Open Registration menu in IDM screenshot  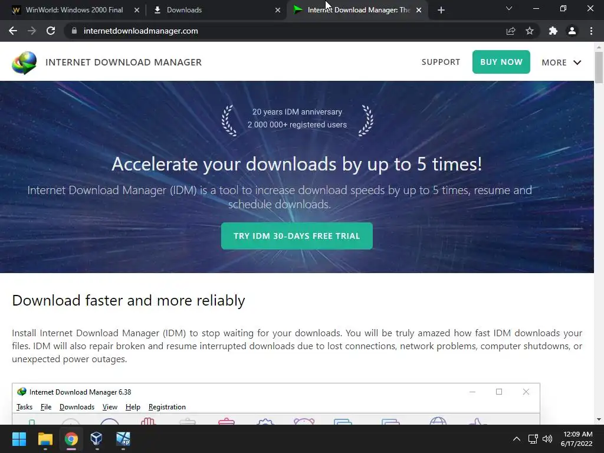pyautogui.click(x=167, y=407)
